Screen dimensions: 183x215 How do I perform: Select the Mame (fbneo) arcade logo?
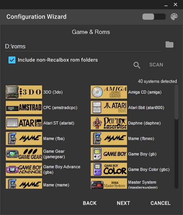click(109, 138)
